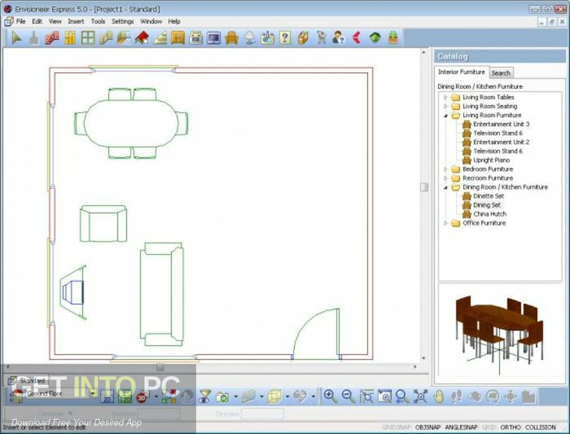The width and height of the screenshot is (570, 434).
Task: Open the Edit menu
Action: (37, 21)
